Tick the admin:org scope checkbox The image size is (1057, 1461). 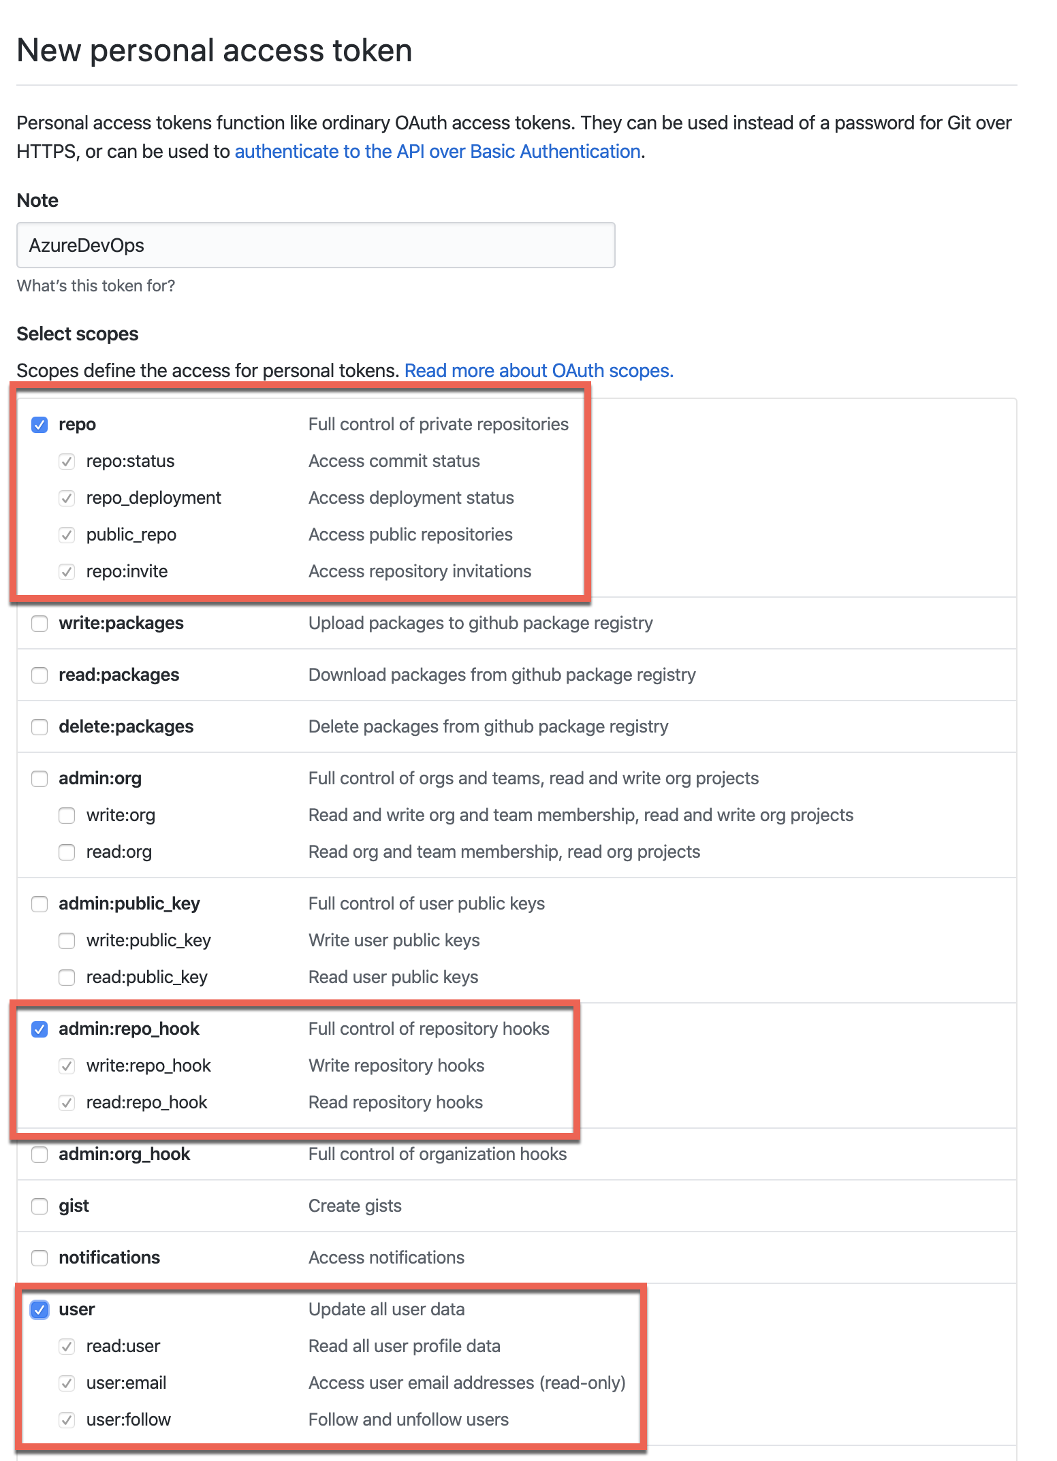pos(40,779)
